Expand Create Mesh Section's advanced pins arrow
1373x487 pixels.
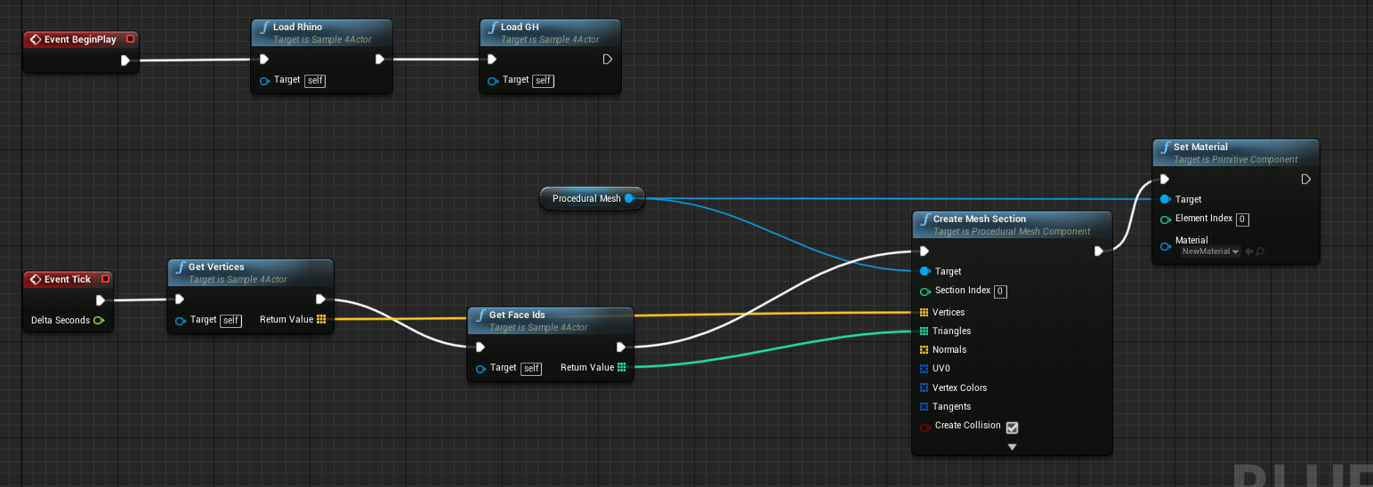coord(1012,447)
